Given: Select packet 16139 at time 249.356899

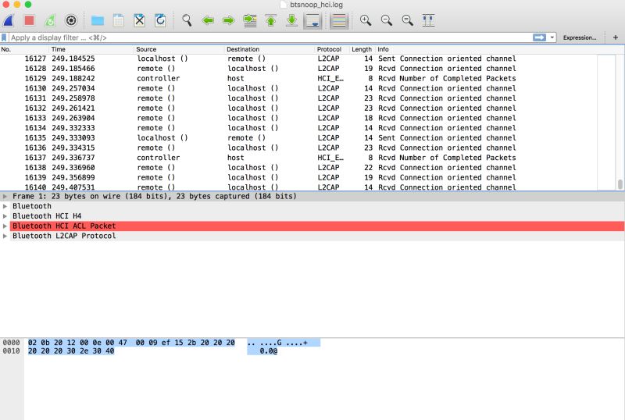Looking at the screenshot, I should point(298,177).
